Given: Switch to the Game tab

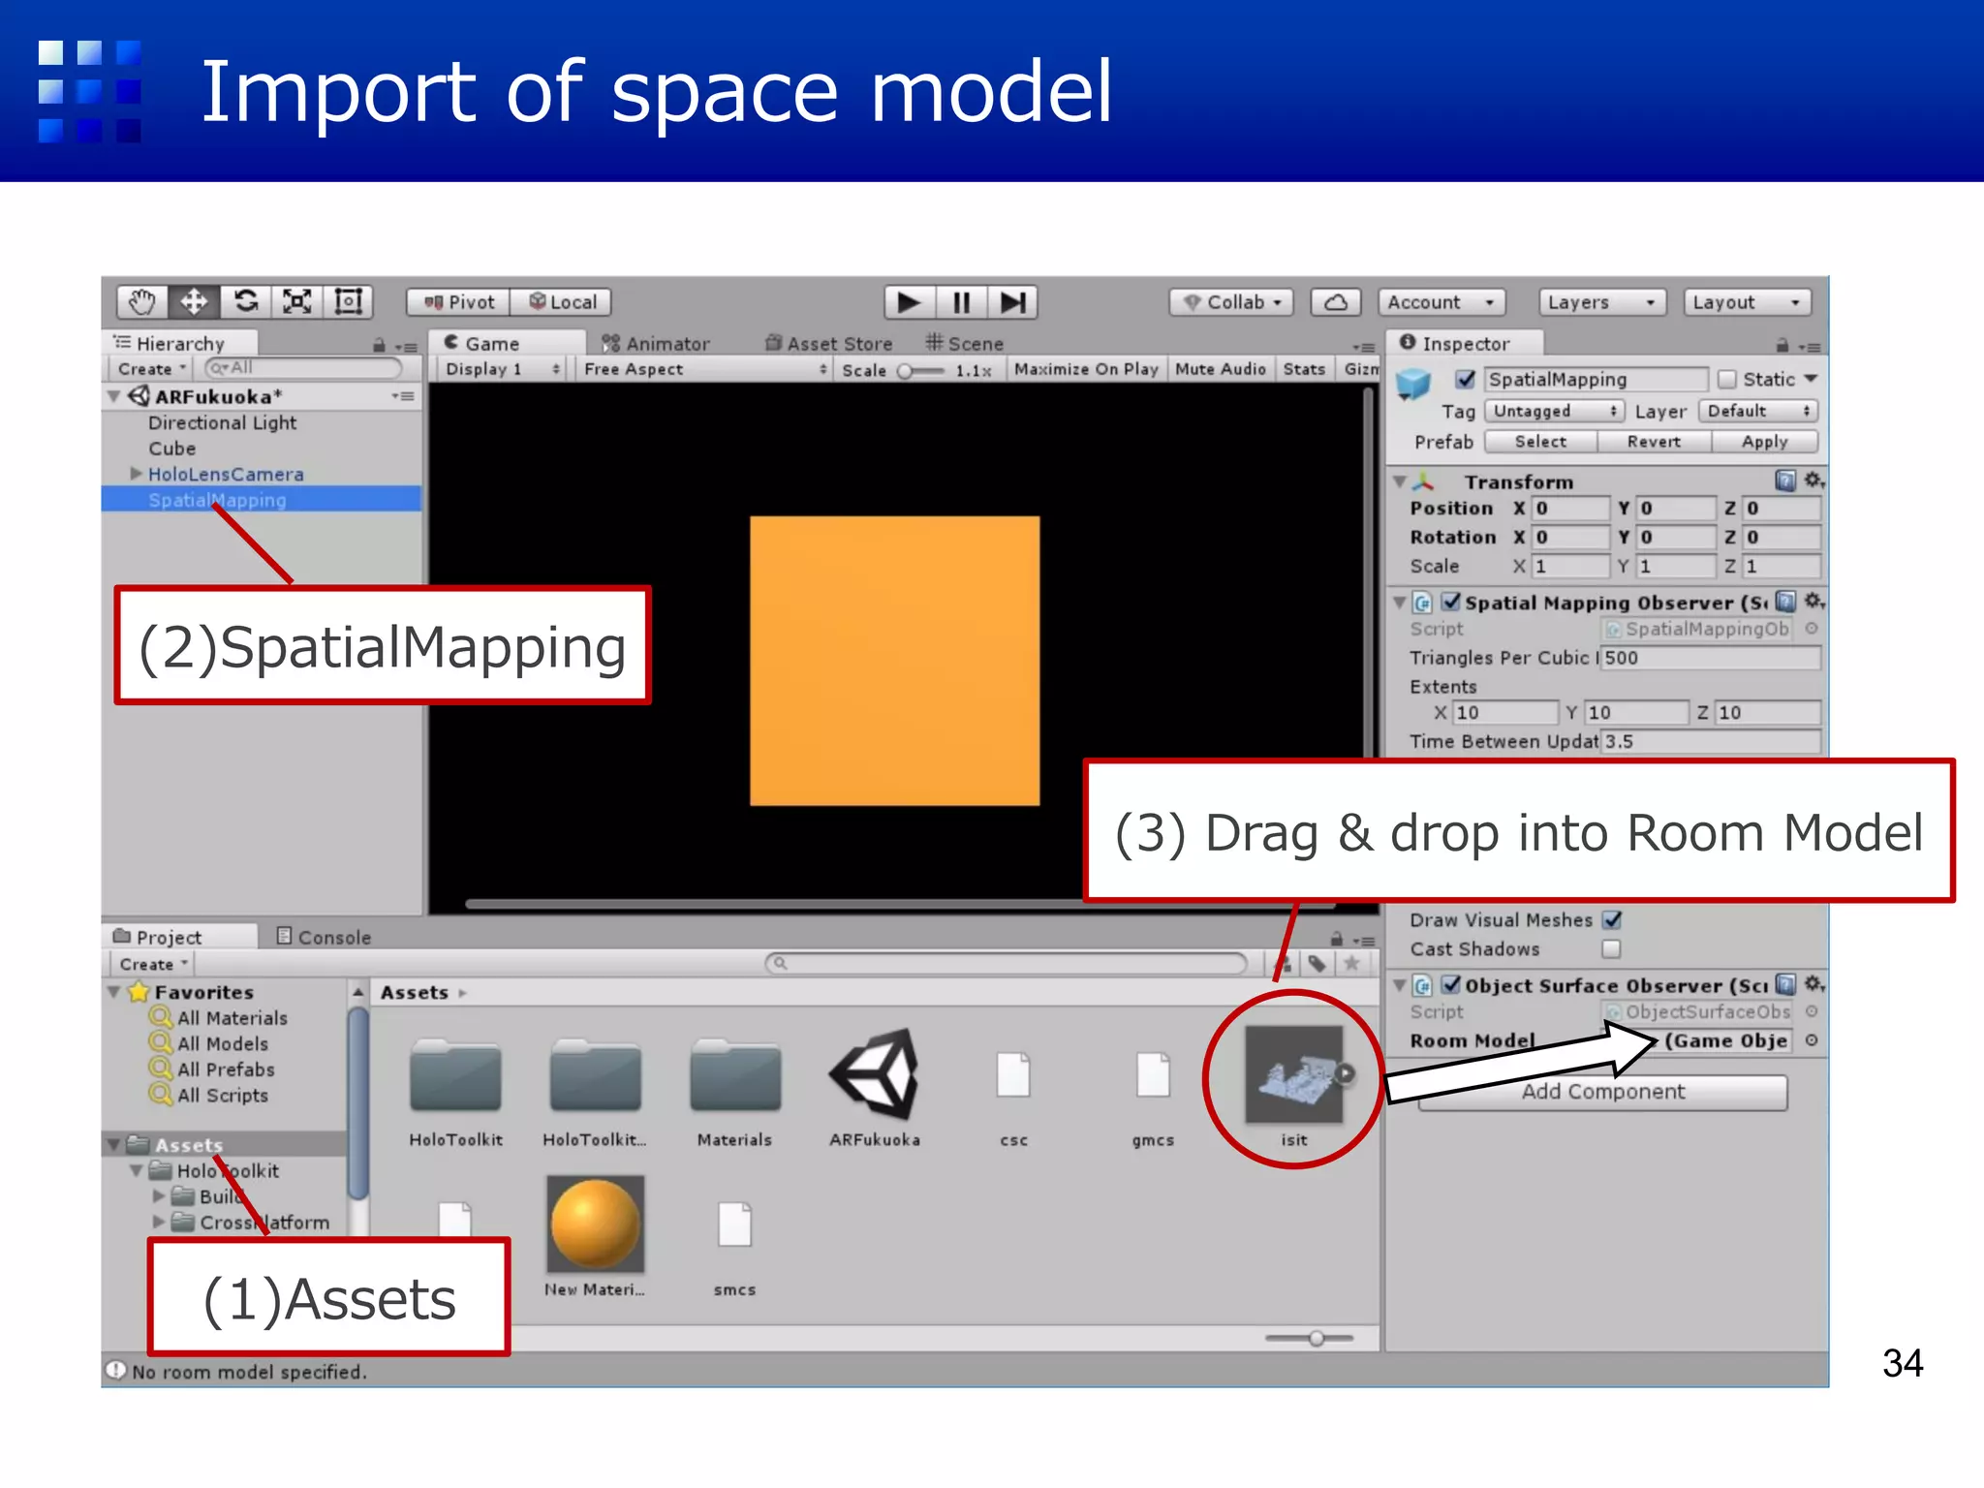Looking at the screenshot, I should (510, 343).
